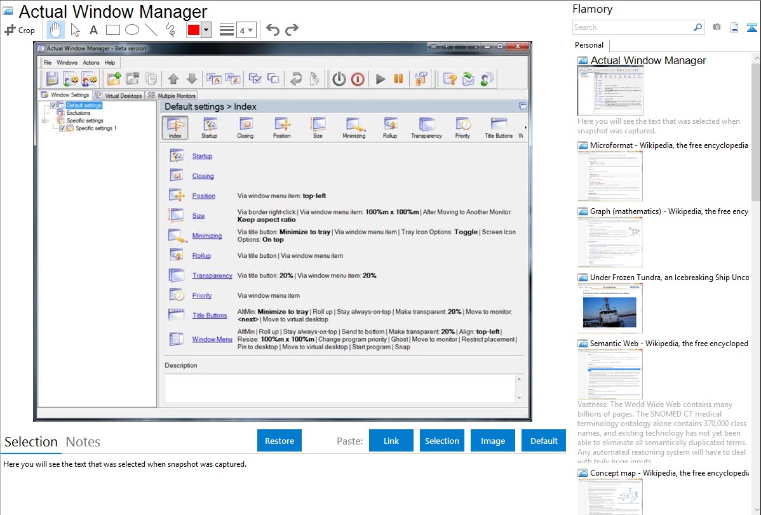The height and width of the screenshot is (515, 761).
Task: Open the Actual Window Manager snapshot thumbnail
Action: point(610,91)
